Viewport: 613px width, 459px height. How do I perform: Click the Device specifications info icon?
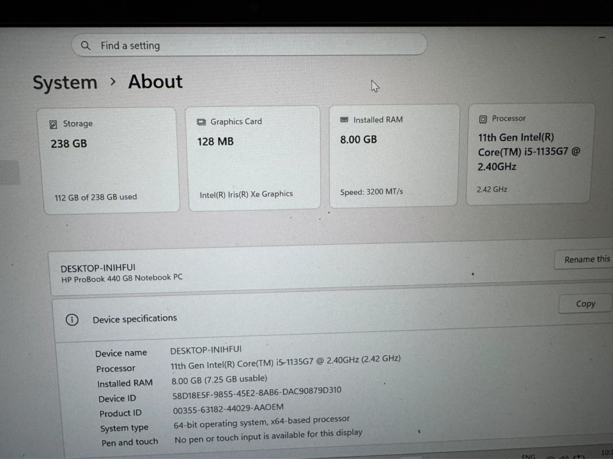(x=72, y=319)
